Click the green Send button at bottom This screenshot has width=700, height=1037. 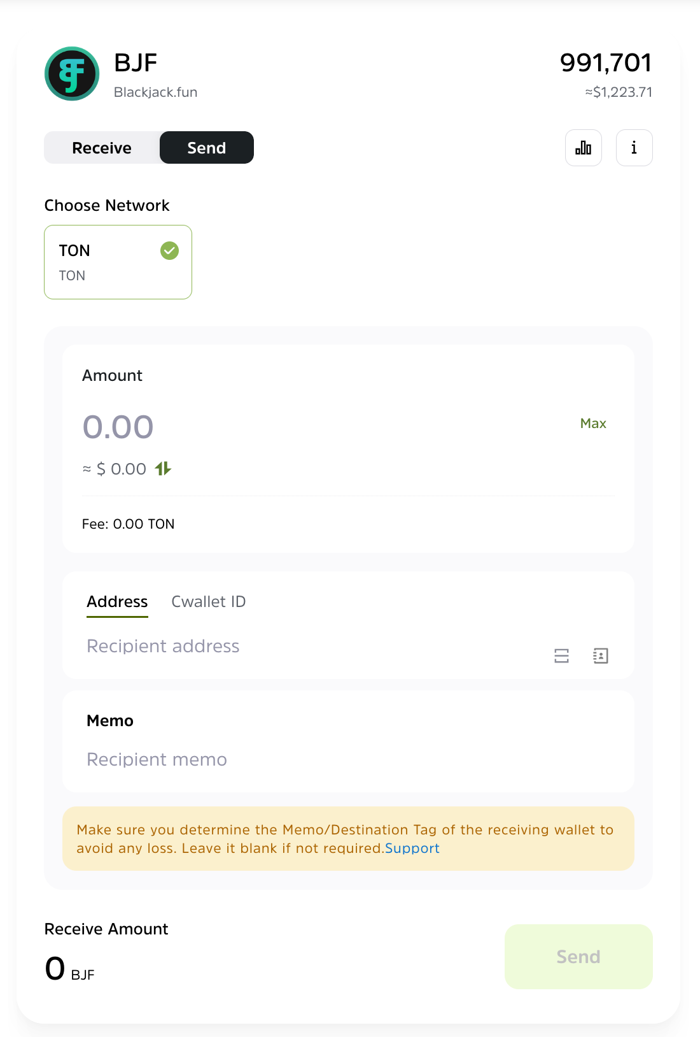(x=578, y=957)
